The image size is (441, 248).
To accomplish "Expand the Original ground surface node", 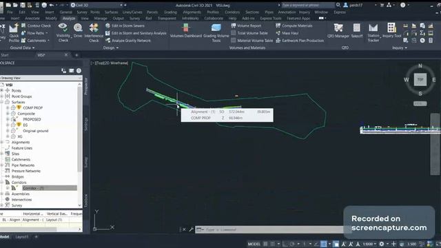I will tap(8, 131).
